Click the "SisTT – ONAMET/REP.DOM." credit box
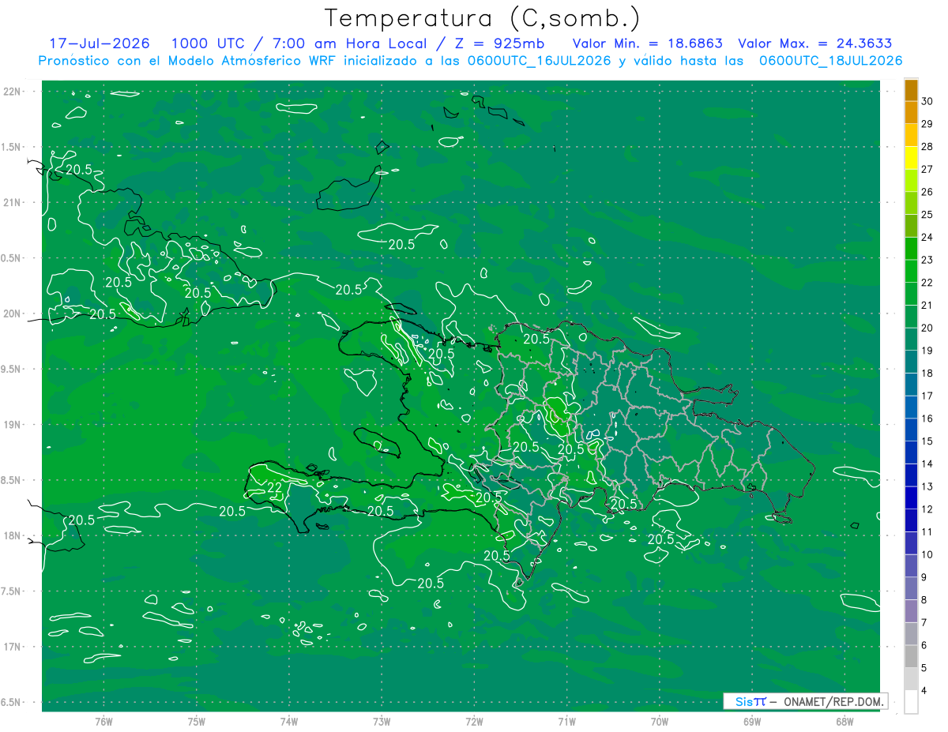The image size is (948, 732). (805, 701)
